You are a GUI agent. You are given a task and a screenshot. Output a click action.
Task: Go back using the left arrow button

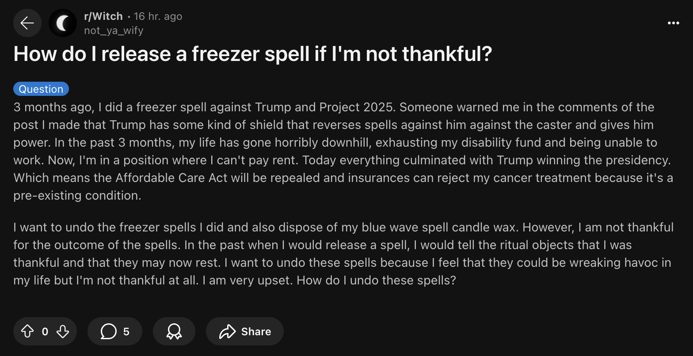pyautogui.click(x=27, y=23)
